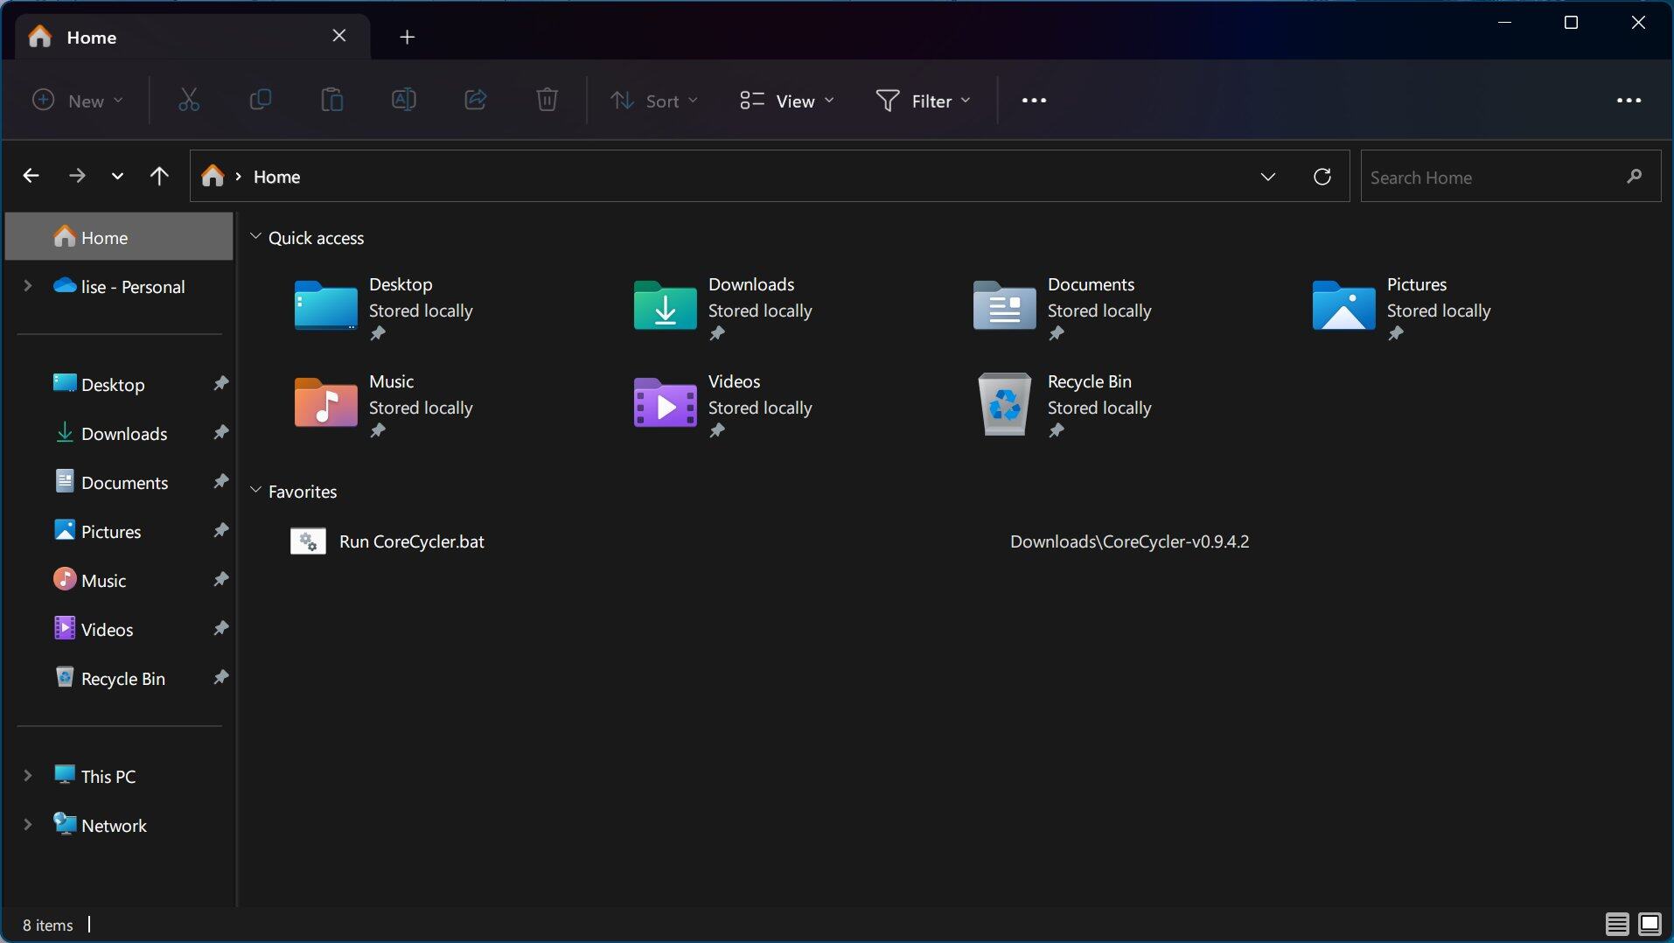
Task: Open the Sort dropdown menu
Action: click(653, 101)
